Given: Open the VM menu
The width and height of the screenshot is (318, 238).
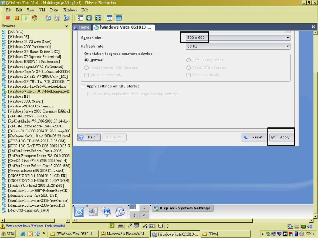Looking at the screenshot, I should pos(42,10).
